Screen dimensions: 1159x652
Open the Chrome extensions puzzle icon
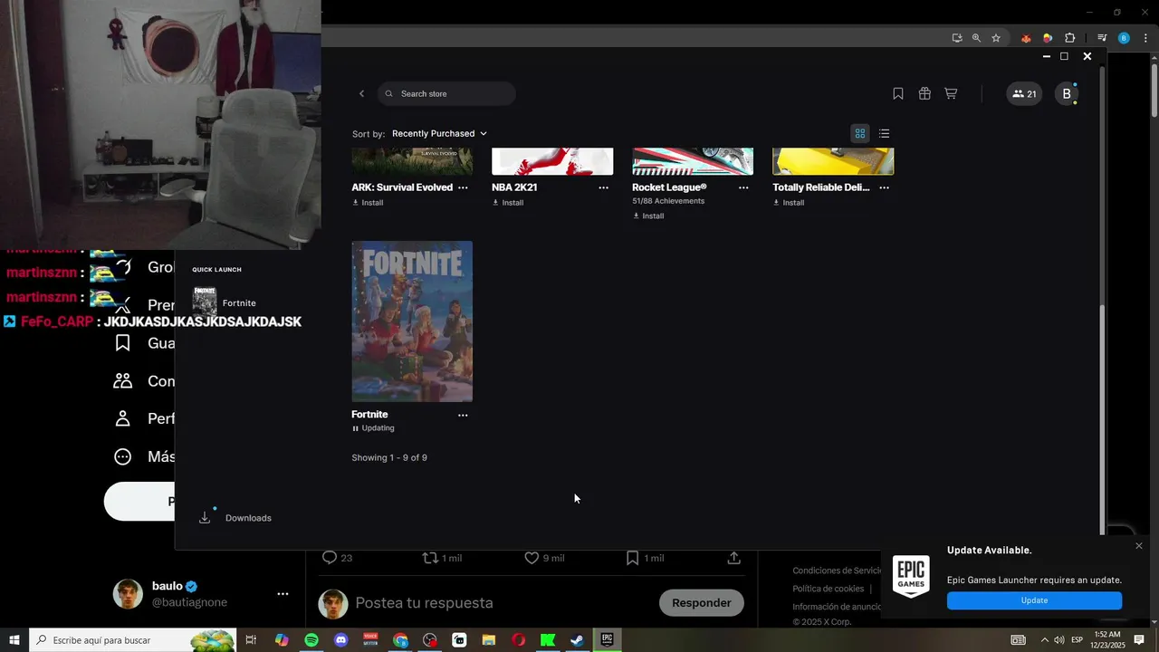(x=1069, y=38)
